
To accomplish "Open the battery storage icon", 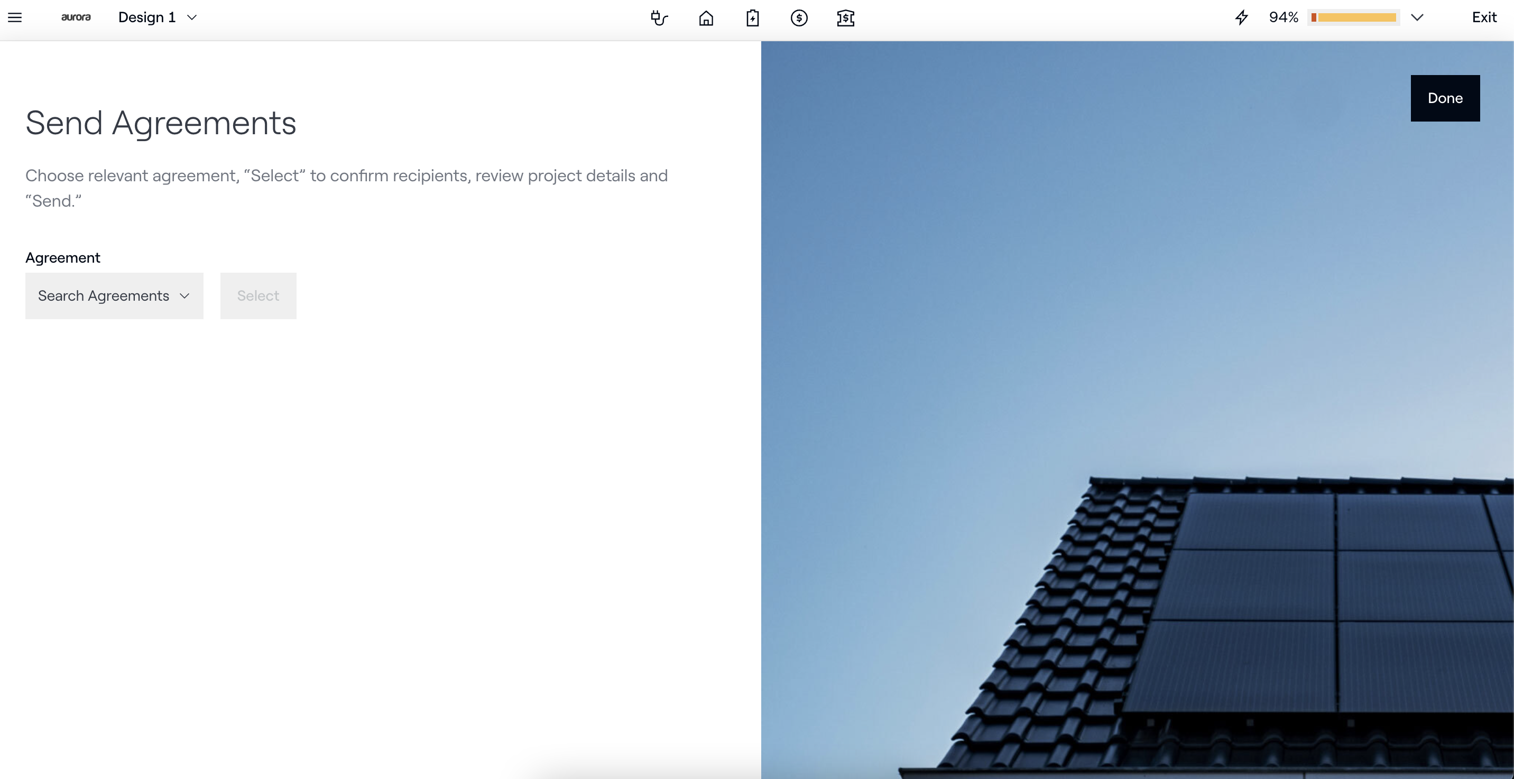I will click(x=752, y=18).
